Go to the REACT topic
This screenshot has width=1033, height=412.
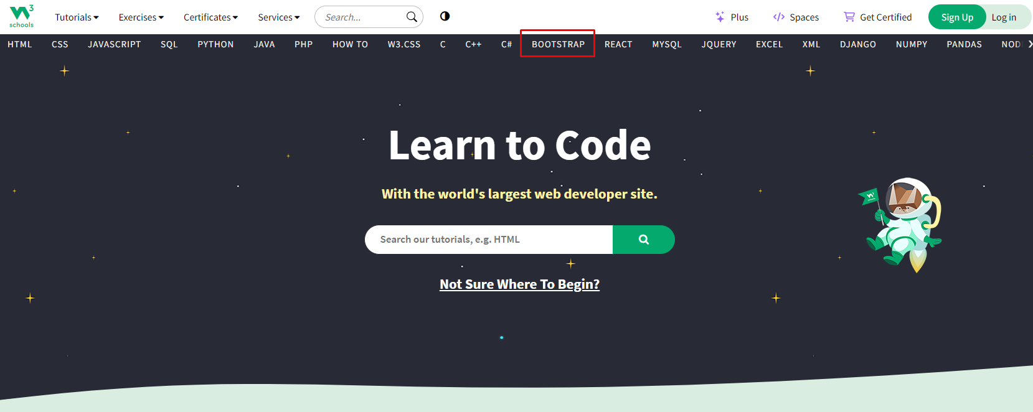click(x=618, y=44)
